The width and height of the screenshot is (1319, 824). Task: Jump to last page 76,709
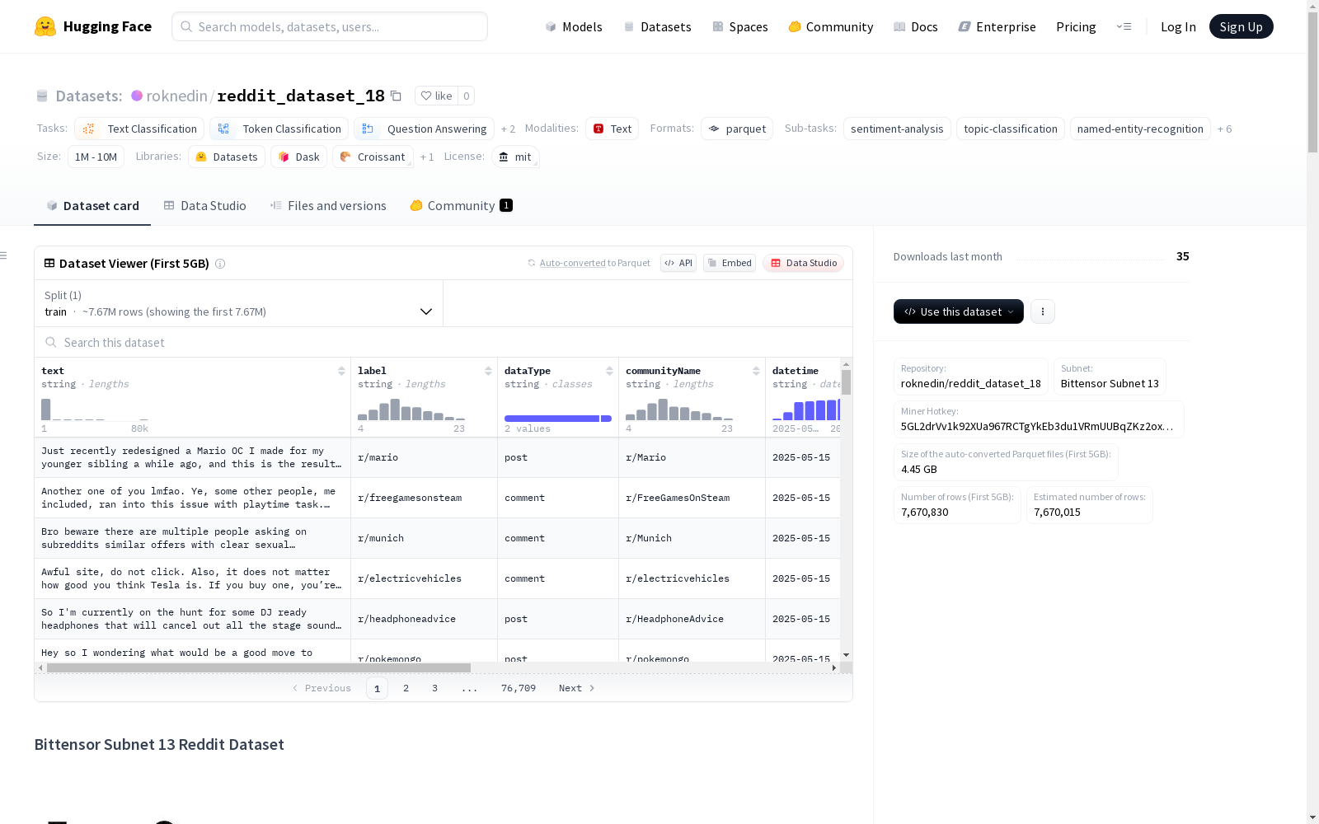point(519,688)
